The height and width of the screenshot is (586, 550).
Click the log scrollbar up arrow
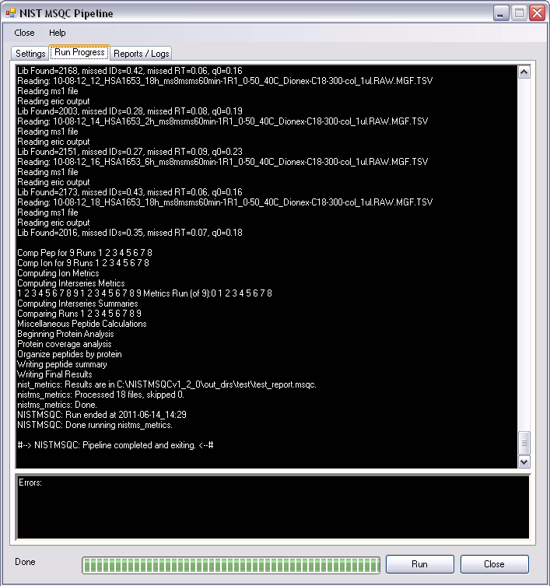click(x=524, y=72)
